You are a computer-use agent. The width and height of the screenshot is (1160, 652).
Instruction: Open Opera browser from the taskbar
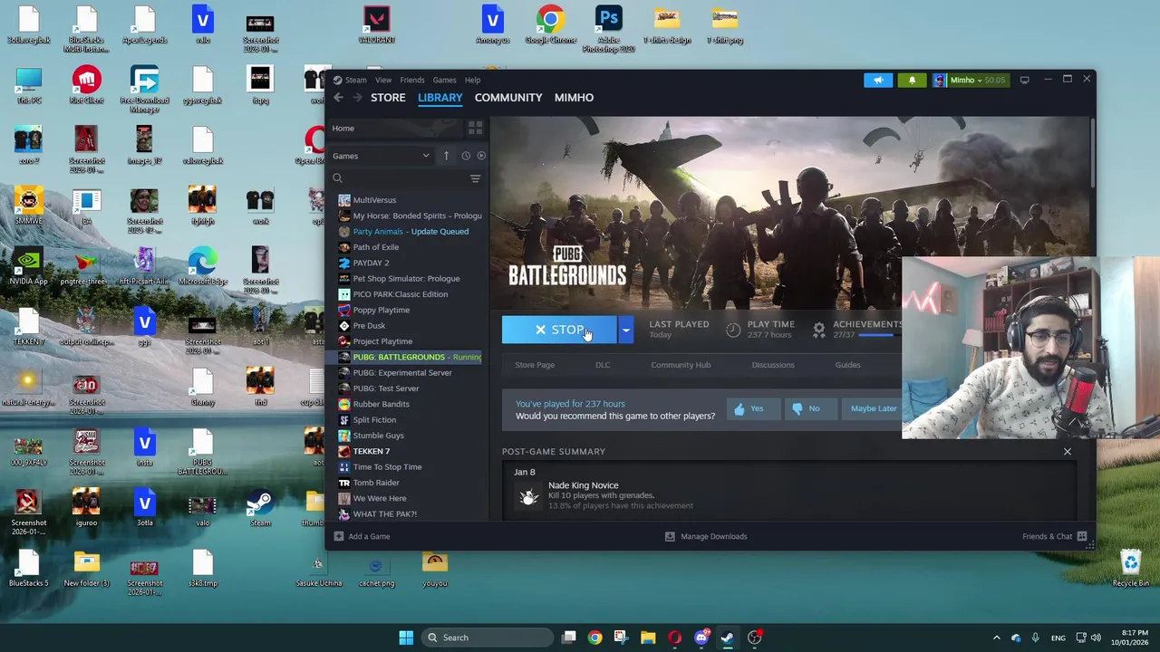click(674, 638)
